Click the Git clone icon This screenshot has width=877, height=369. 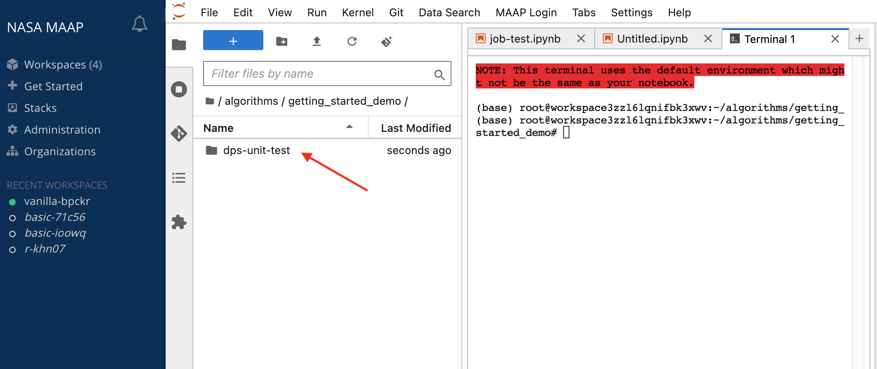387,41
